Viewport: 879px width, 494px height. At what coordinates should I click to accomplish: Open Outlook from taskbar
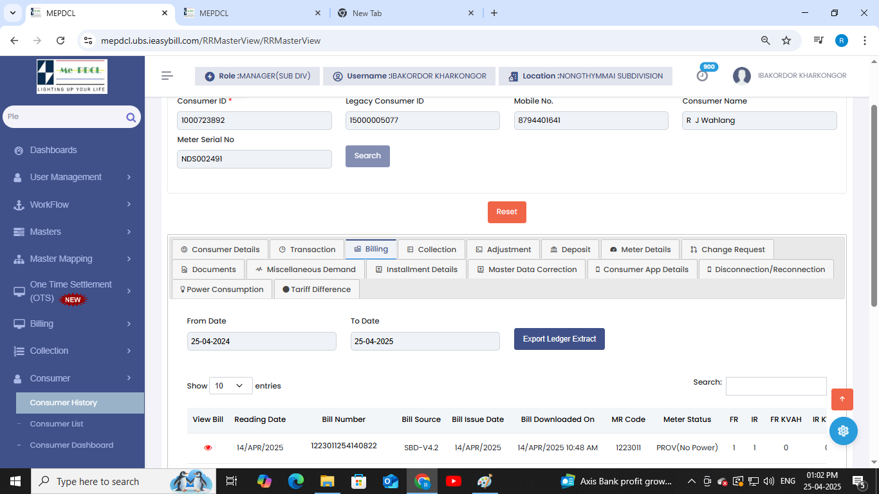click(390, 481)
